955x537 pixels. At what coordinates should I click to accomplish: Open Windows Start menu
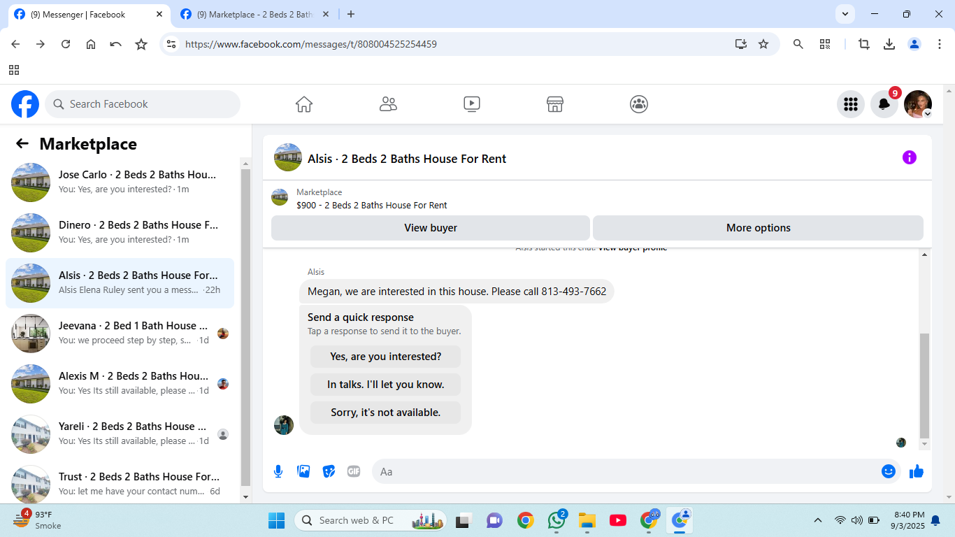pos(276,520)
